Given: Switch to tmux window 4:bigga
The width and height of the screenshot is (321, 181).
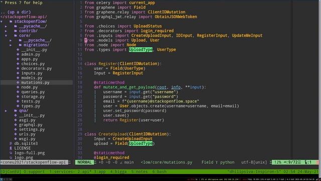Looking at the screenshot, I should tap(118, 171).
